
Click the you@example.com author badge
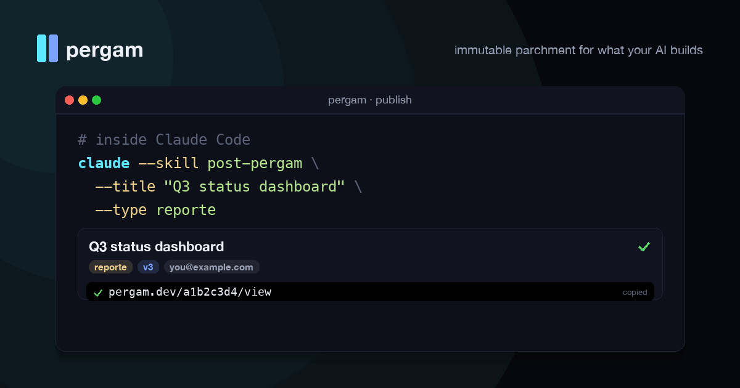coord(212,267)
